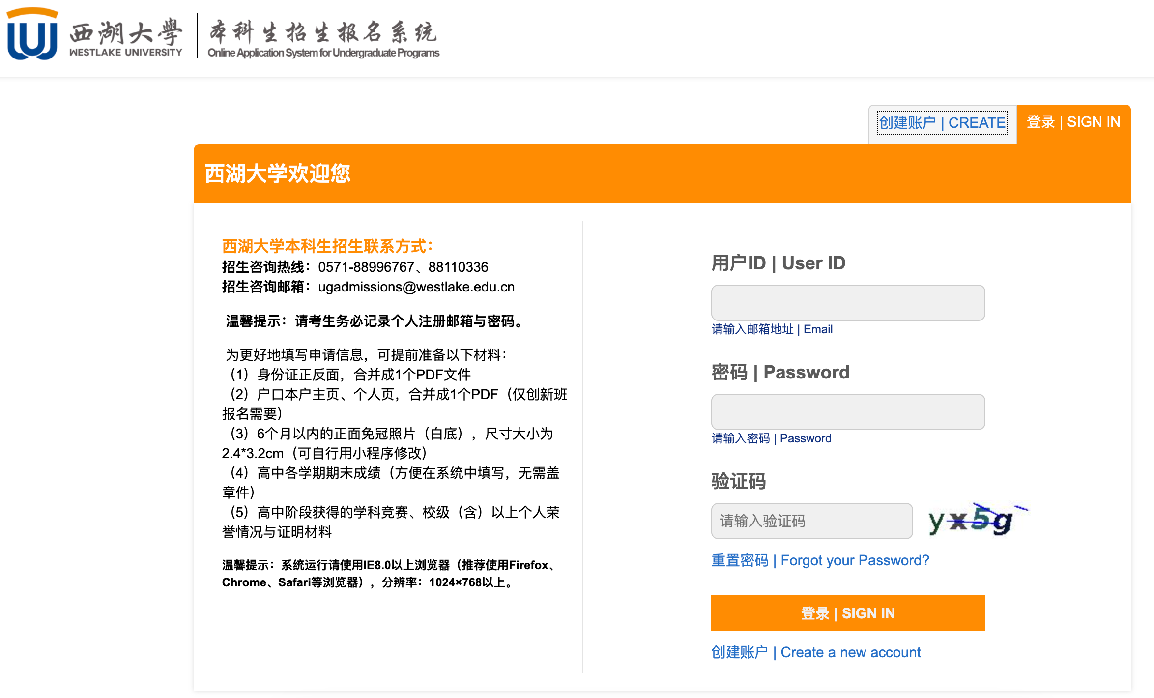Click the 密码 Password field label

coord(780,372)
